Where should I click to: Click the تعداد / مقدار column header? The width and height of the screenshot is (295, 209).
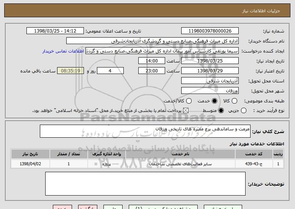tap(69, 154)
